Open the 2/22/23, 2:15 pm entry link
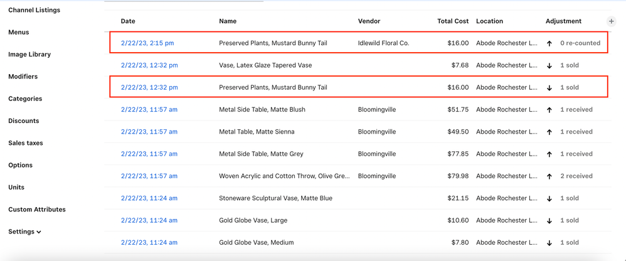This screenshot has height=261, width=626. pos(147,43)
